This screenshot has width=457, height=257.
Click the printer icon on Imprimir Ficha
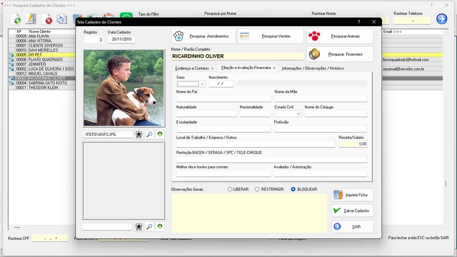(x=338, y=195)
